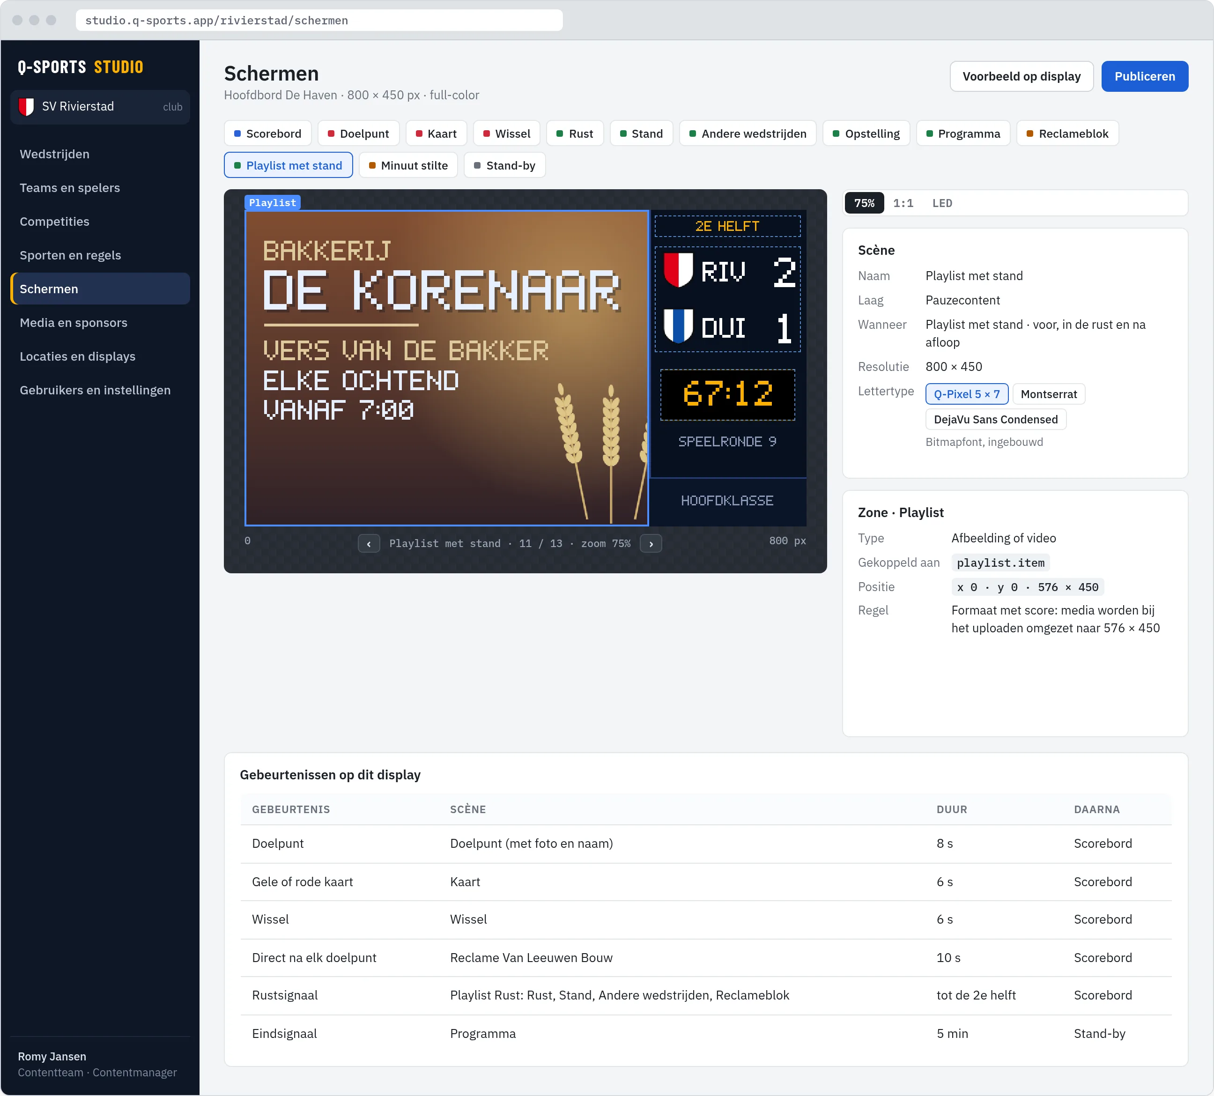
Task: Select the Kaart scene tab
Action: click(436, 133)
